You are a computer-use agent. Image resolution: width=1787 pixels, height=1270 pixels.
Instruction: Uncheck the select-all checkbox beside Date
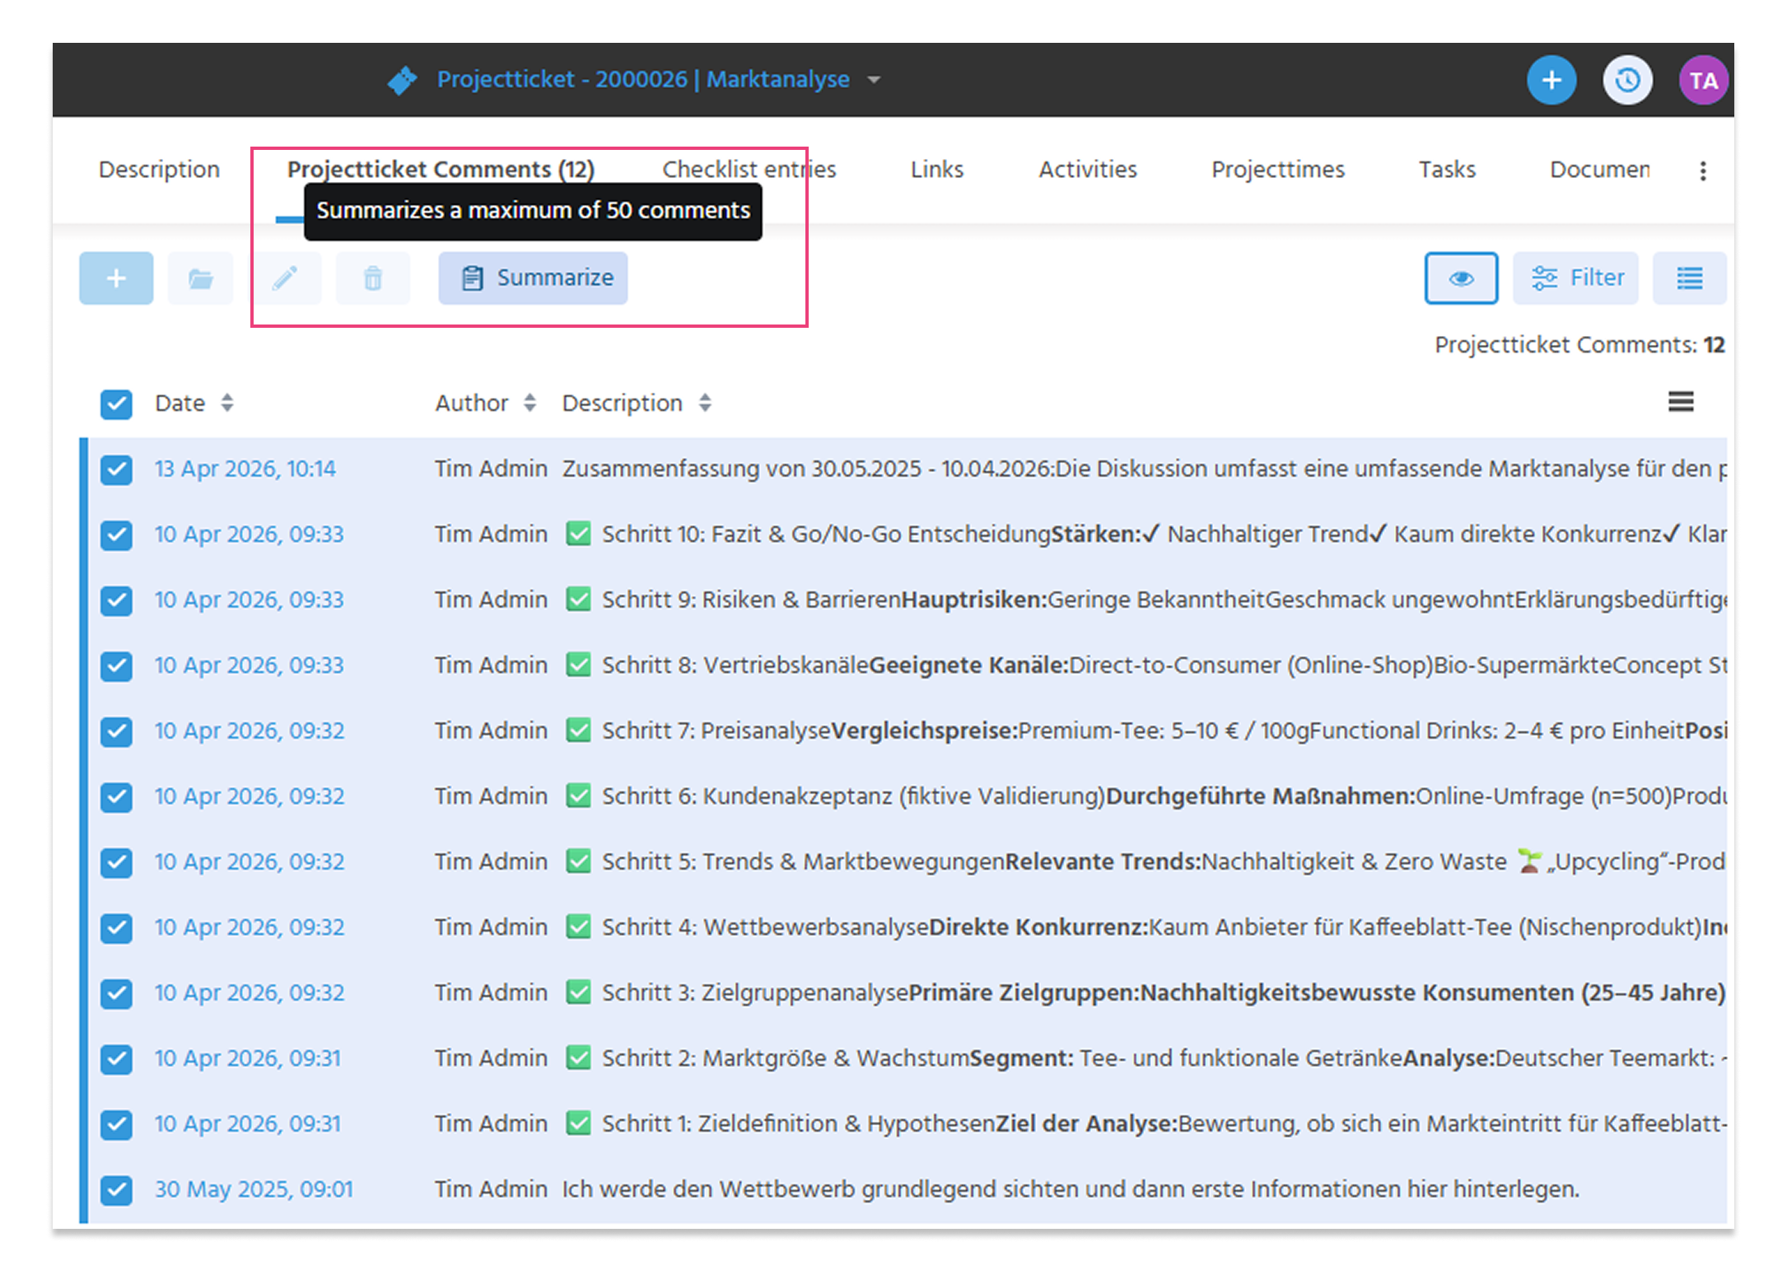pos(116,404)
